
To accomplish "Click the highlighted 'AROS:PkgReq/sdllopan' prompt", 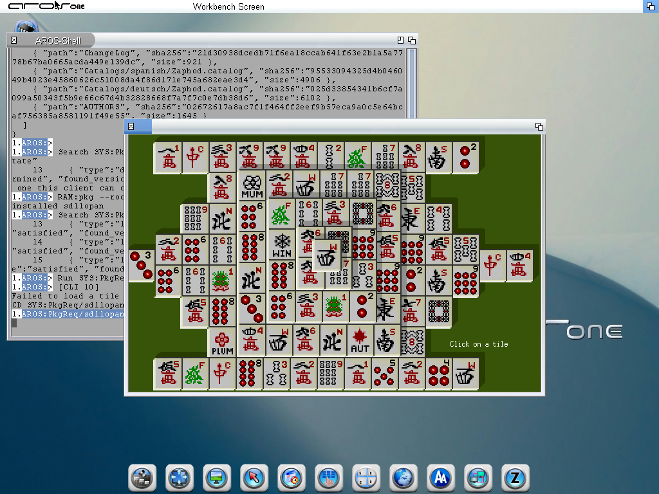I will click(x=73, y=314).
